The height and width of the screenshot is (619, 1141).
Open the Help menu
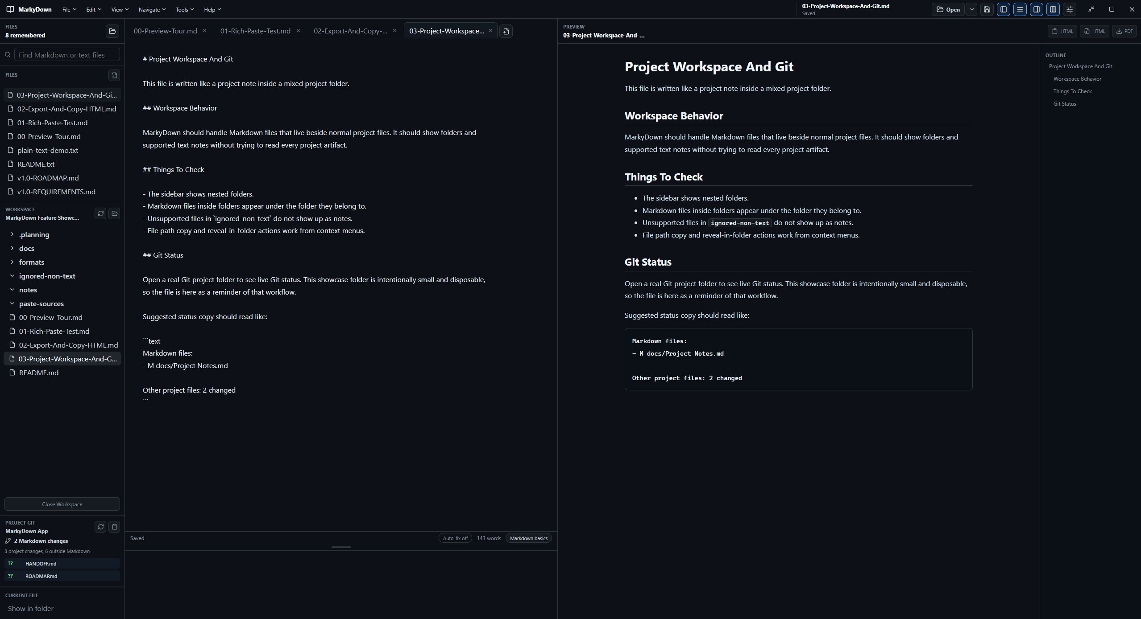212,9
